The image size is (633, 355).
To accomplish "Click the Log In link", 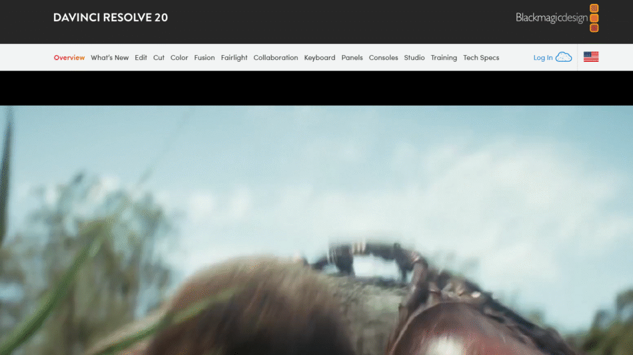I will tap(542, 58).
